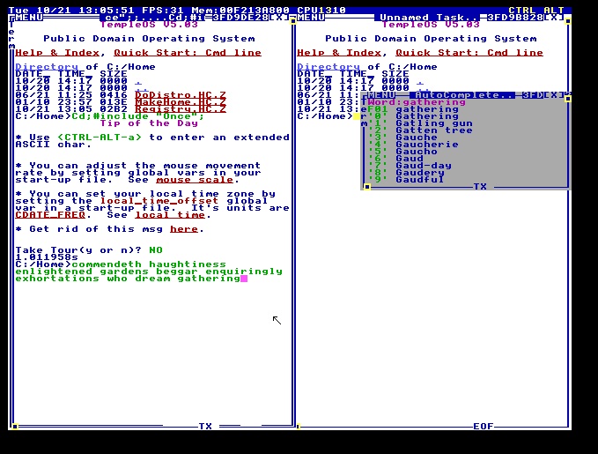
Task: Click Tip of the Day heading
Action: (x=149, y=123)
